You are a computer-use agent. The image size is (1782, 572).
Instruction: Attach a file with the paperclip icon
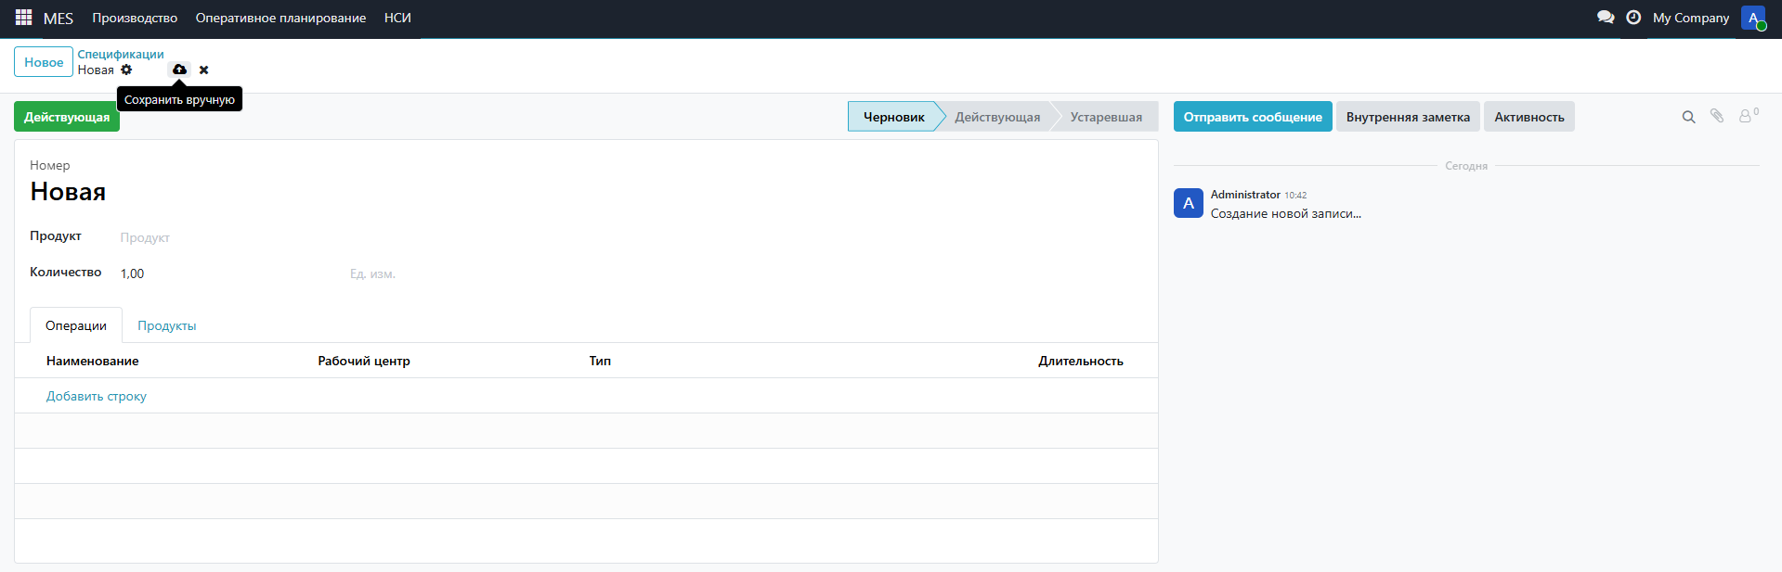tap(1717, 116)
